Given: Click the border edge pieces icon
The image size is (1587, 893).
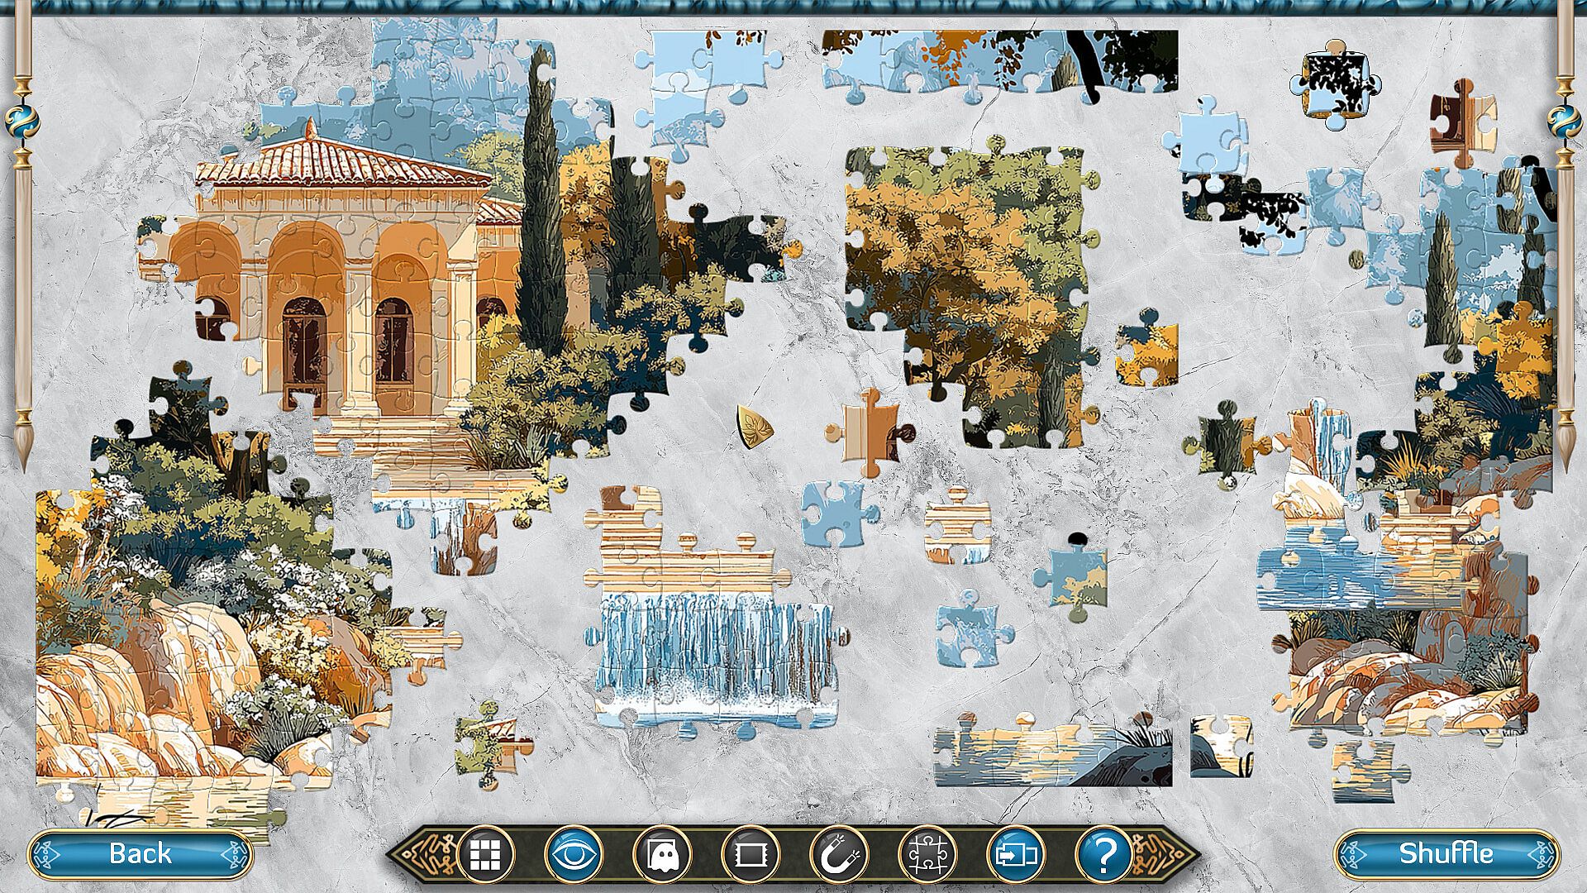Looking at the screenshot, I should 751,854.
